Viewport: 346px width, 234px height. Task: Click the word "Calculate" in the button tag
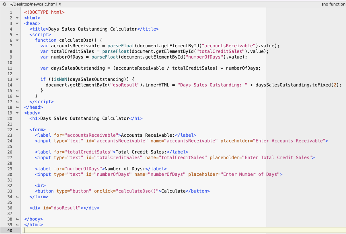click(173, 191)
